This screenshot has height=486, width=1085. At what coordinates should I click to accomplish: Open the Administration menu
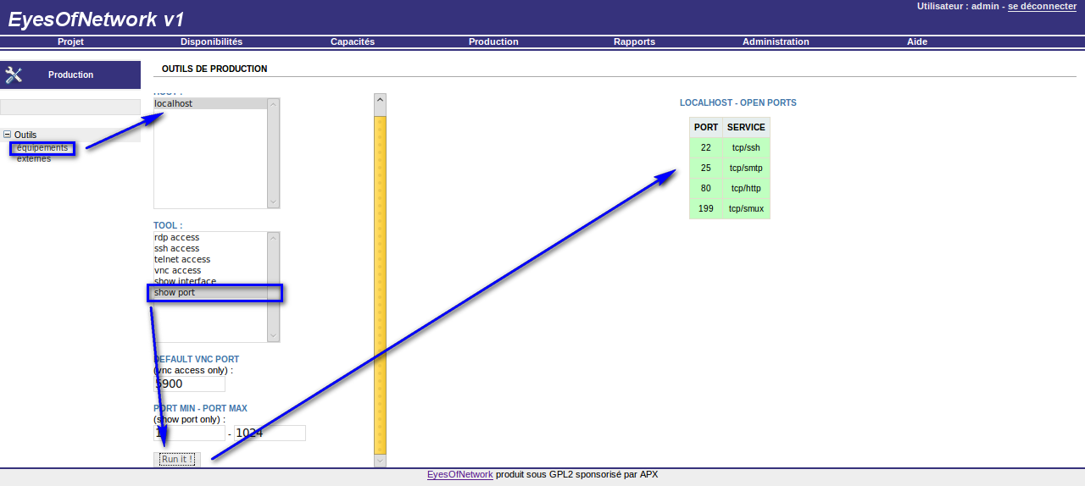pos(776,41)
